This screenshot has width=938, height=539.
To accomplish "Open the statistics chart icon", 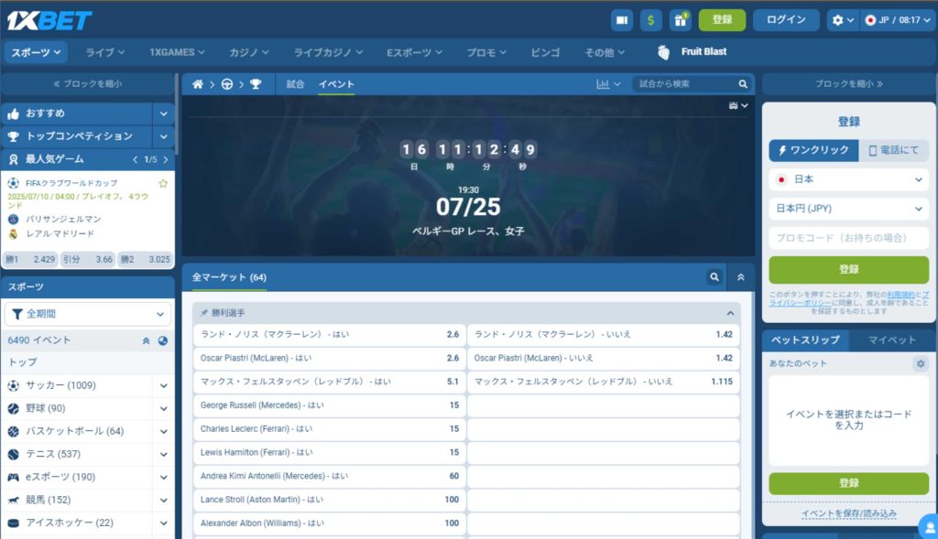I will pos(608,84).
